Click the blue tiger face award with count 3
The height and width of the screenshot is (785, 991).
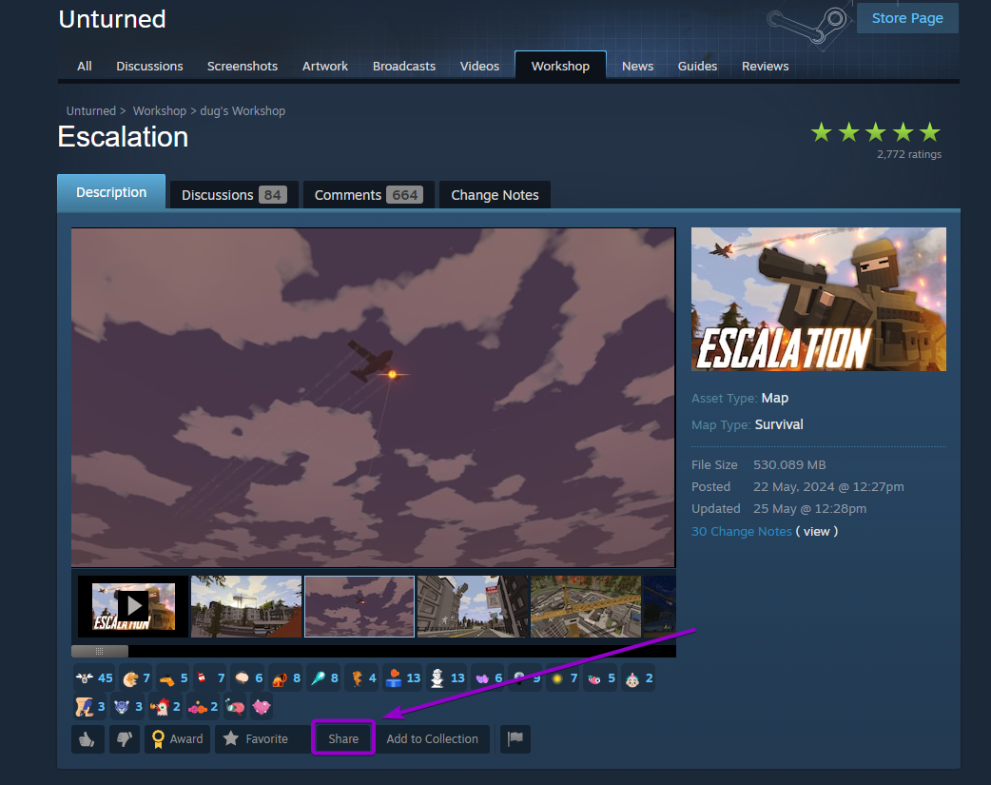coord(127,706)
